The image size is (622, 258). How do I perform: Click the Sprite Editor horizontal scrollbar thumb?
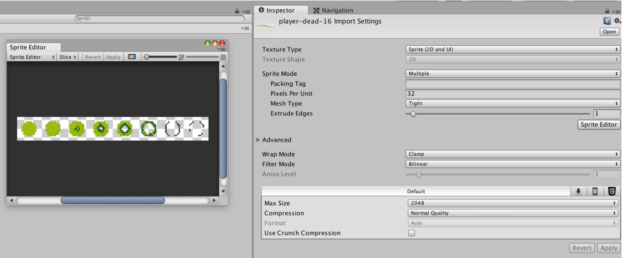pyautogui.click(x=112, y=201)
